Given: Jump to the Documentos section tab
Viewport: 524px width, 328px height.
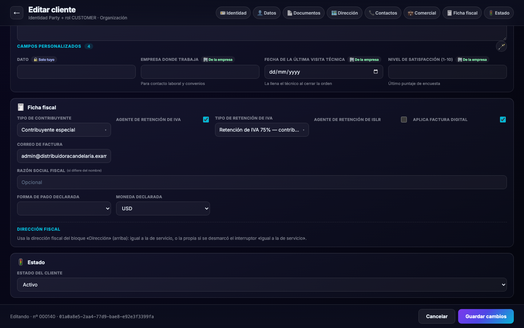Looking at the screenshot, I should pos(303,13).
